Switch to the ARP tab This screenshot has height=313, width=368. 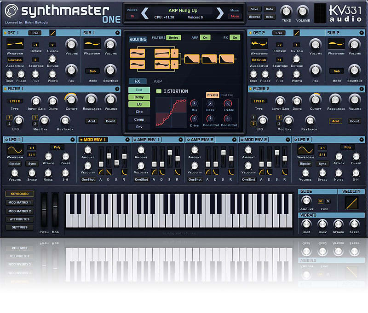[x=158, y=81]
